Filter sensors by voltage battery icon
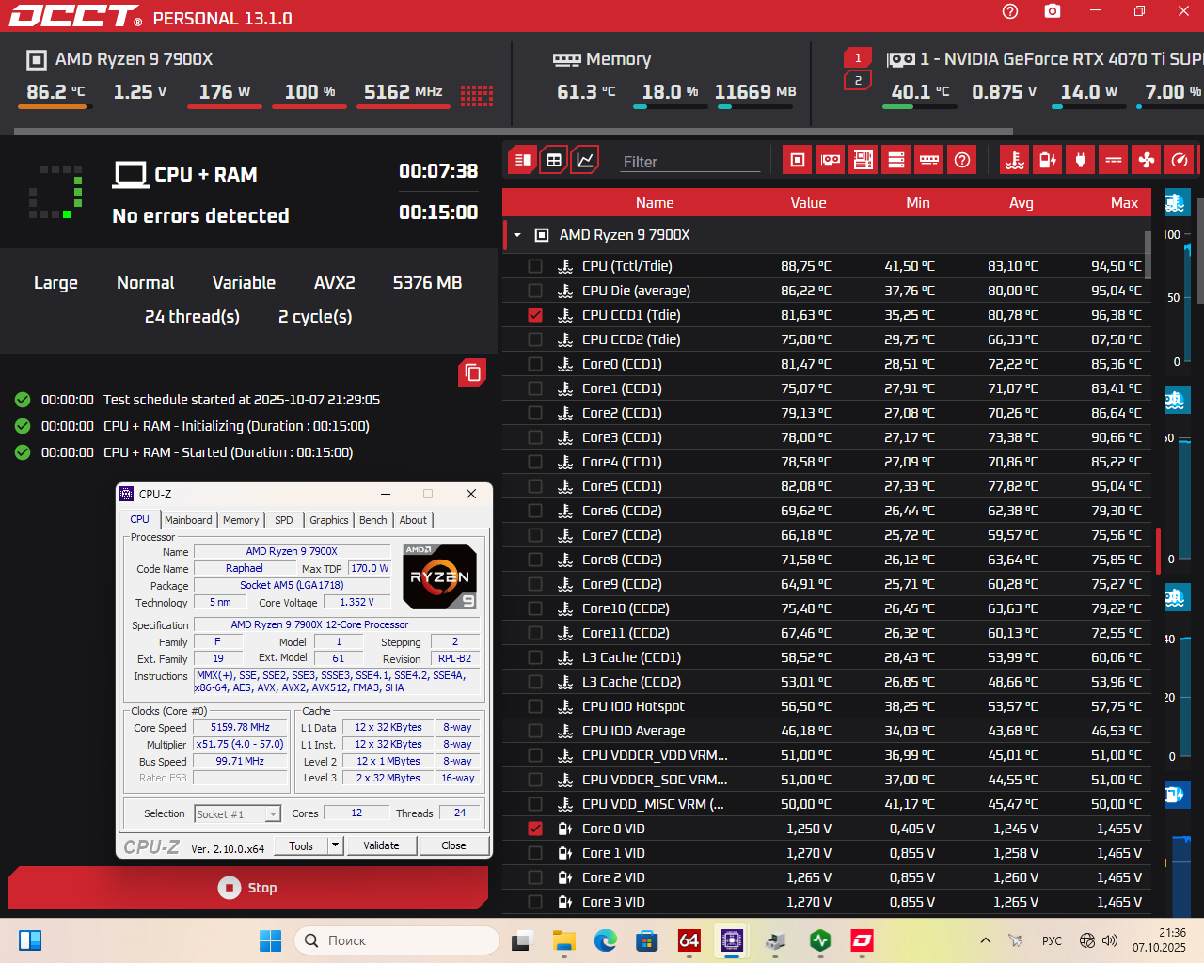 coord(1048,160)
